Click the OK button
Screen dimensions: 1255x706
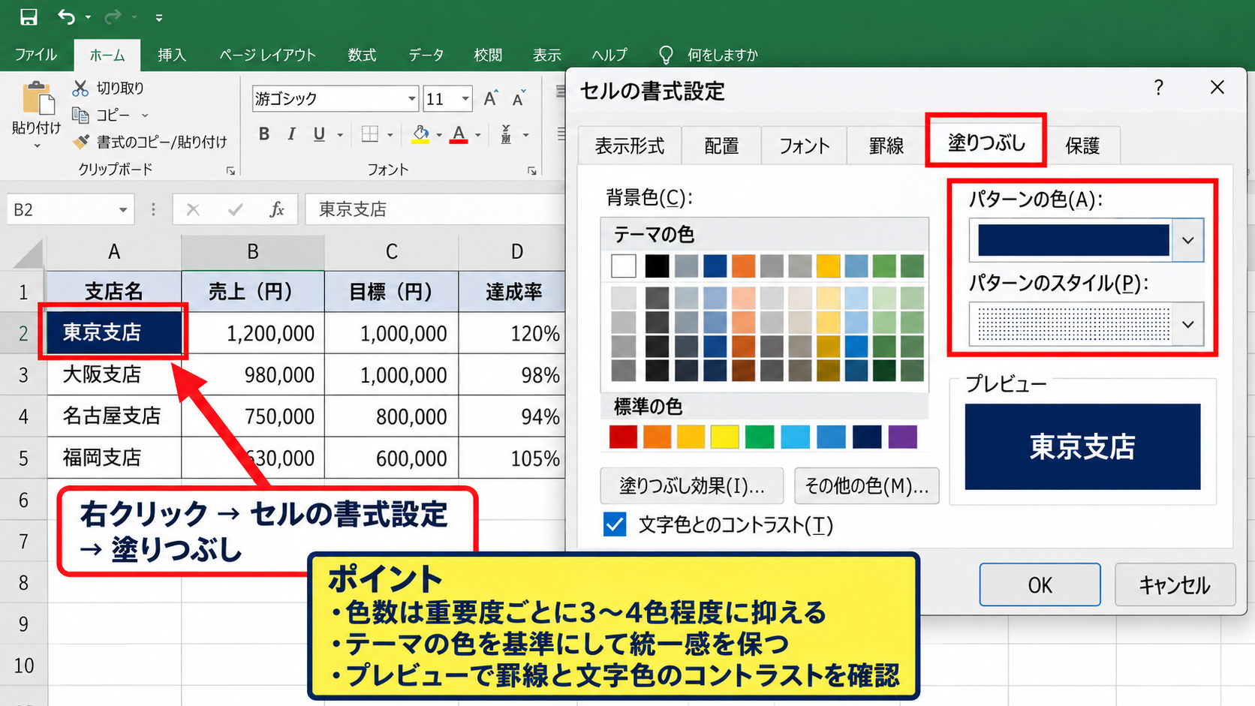[x=1040, y=584]
